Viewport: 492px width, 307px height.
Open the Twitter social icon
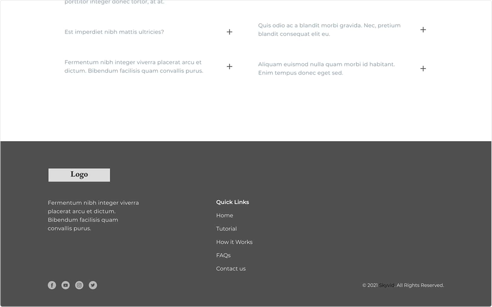tap(93, 285)
